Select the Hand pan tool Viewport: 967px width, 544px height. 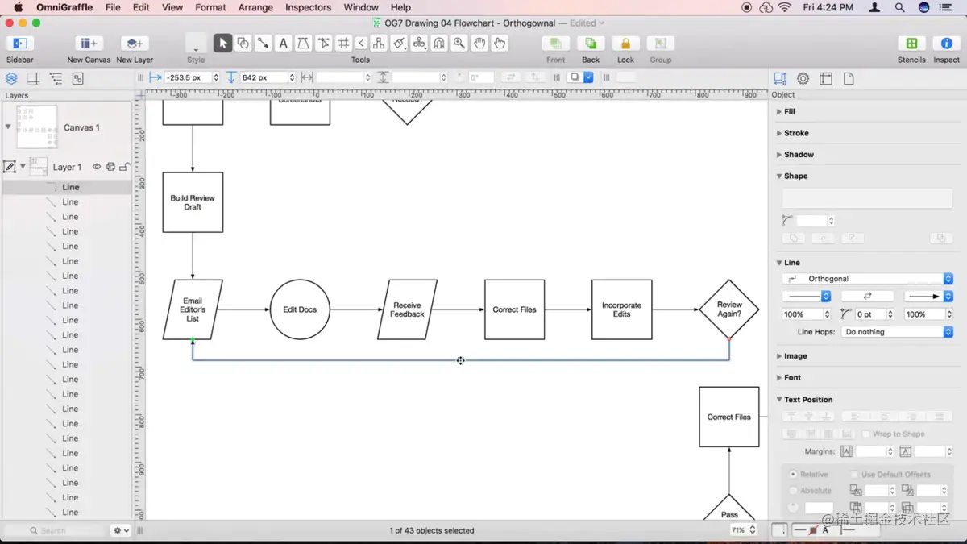(x=479, y=44)
